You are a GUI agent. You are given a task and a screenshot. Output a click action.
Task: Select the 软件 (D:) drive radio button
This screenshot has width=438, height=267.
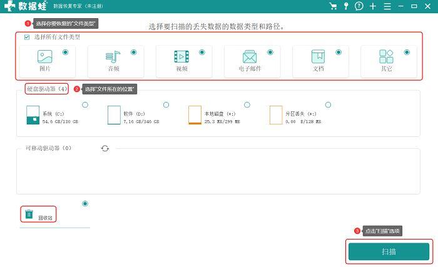pyautogui.click(x=166, y=104)
